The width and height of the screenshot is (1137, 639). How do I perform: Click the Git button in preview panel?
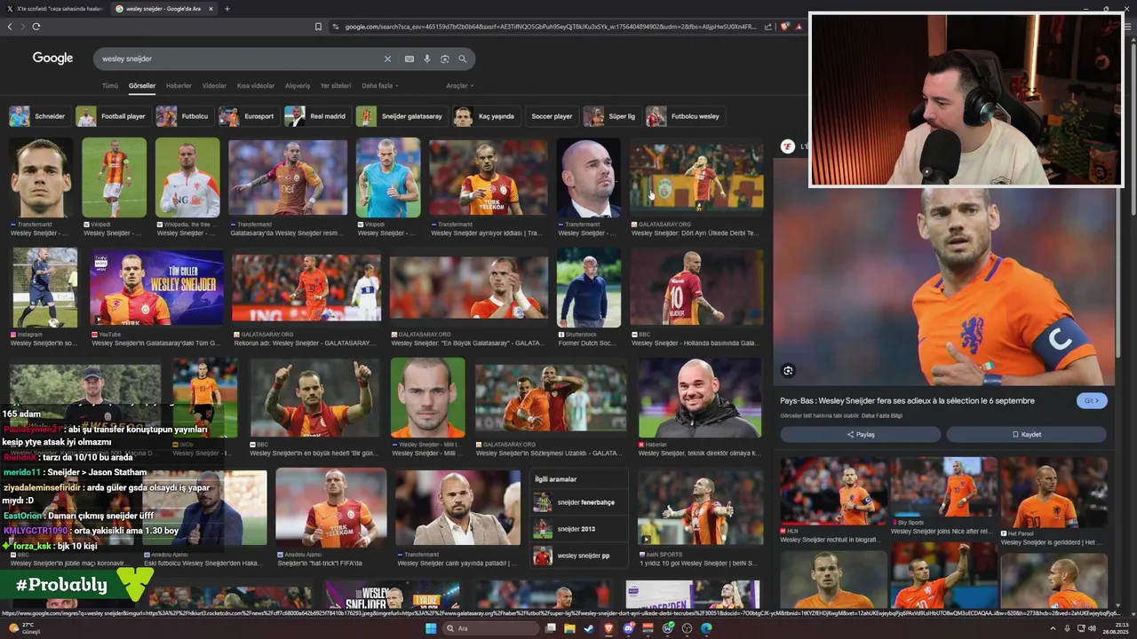[x=1092, y=400]
